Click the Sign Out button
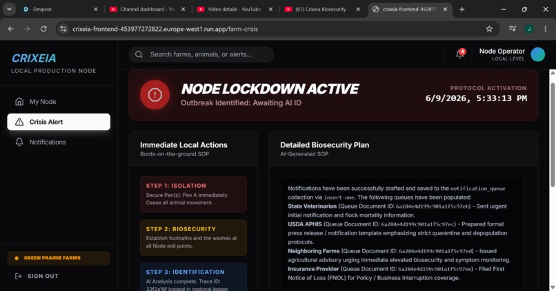Screen dimensions: 556x291 [x=37, y=276]
